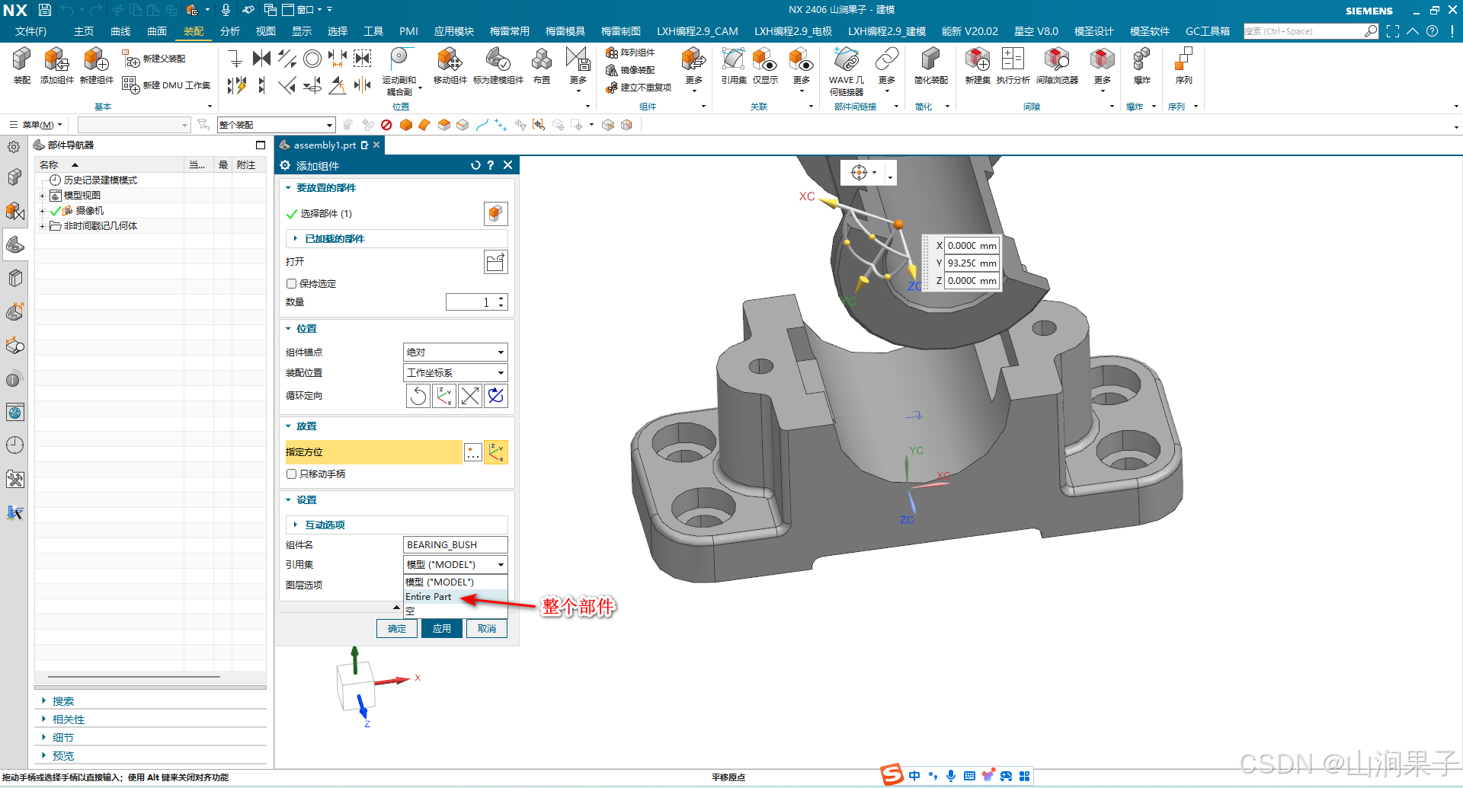The width and height of the screenshot is (1463, 788).
Task: Open the 引用集 dropdown showing 模型 ("MODEL")
Action: (x=455, y=565)
